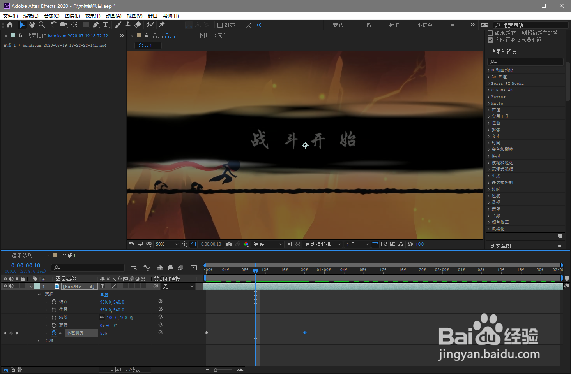Expand the 音频 audio group
The image size is (571, 374).
(x=39, y=341)
